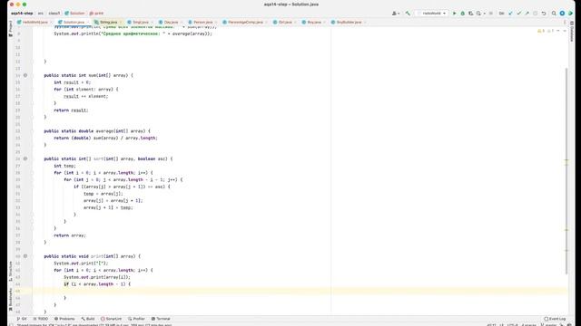Click Git Commit checkmark icon
The image size is (581, 326).
pyautogui.click(x=518, y=14)
